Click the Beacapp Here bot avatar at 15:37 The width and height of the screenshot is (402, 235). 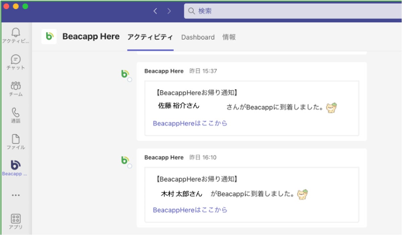click(125, 74)
